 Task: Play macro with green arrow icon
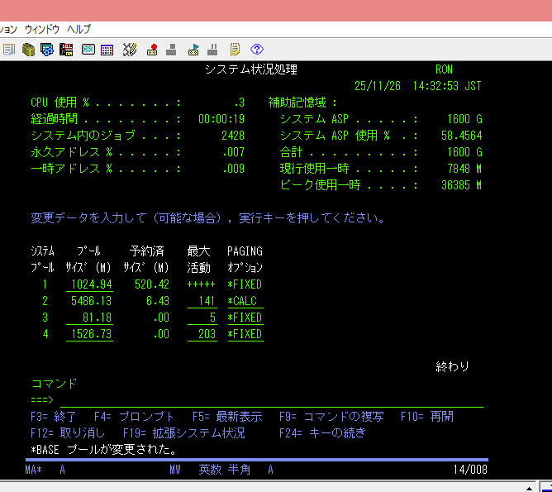click(x=193, y=50)
